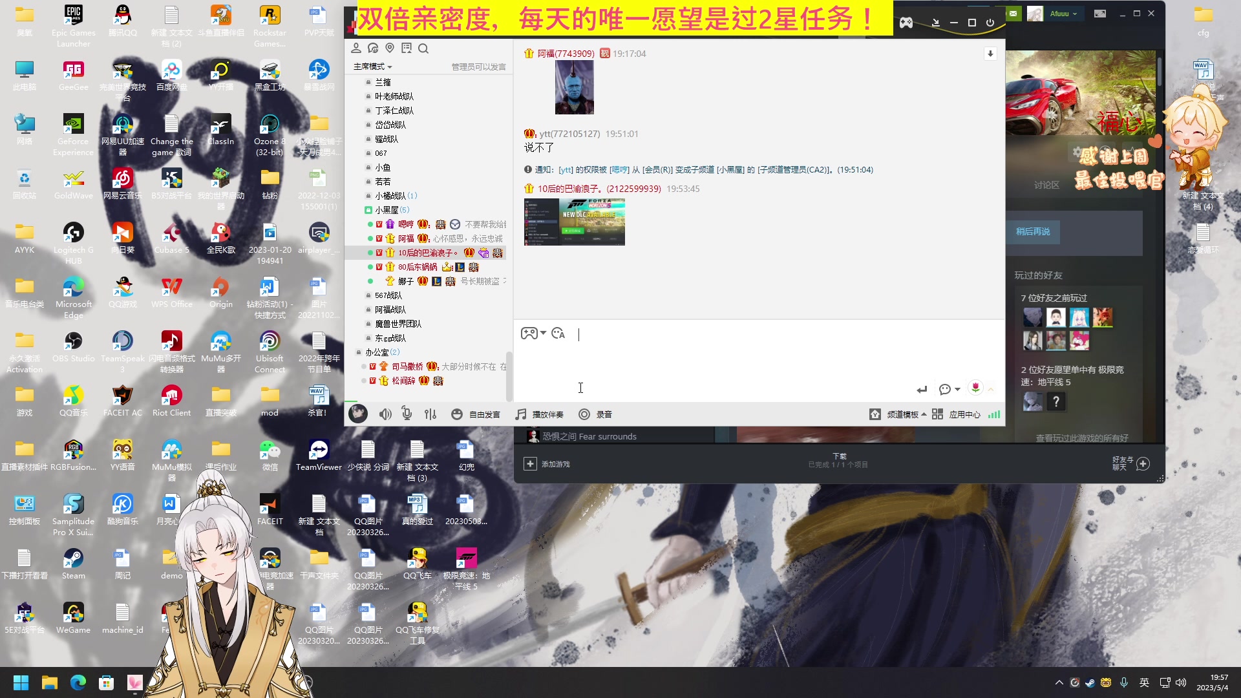Click the location pin icon in YY toolbar
The height and width of the screenshot is (698, 1241).
click(390, 48)
